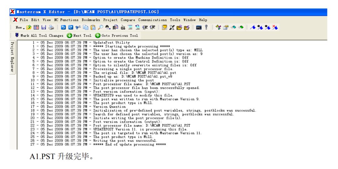The width and height of the screenshot is (338, 169).
Task: Click the blue flag with right arrow
Action: [260, 27]
